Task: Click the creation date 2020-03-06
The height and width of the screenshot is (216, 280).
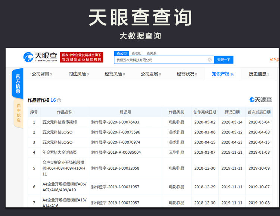Action: pos(205,132)
